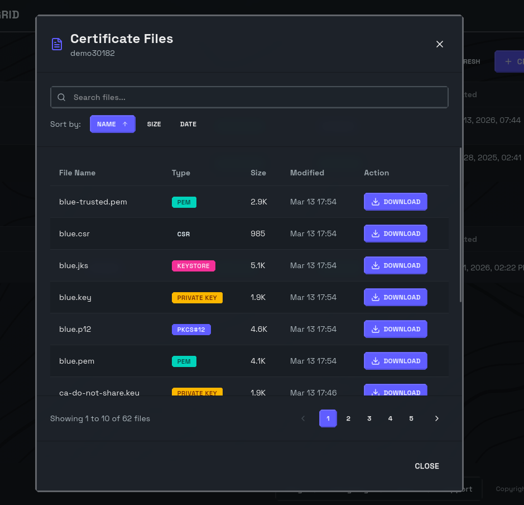Click the certificate file icon in header
This screenshot has width=524, height=505.
coord(57,44)
